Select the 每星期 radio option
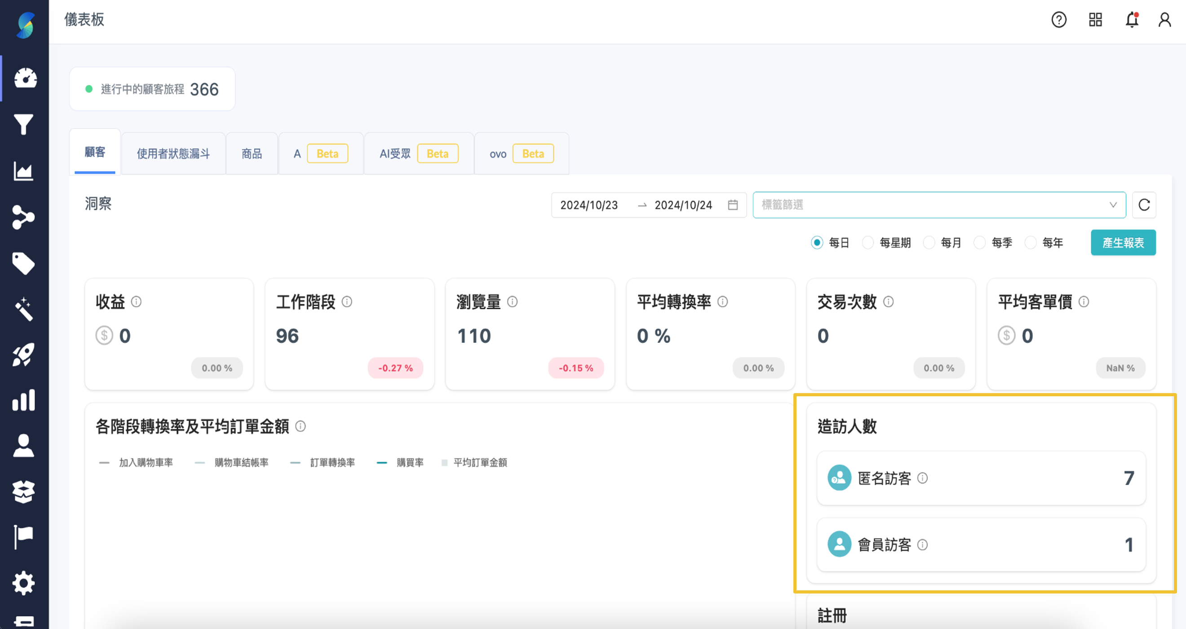Image resolution: width=1186 pixels, height=629 pixels. click(x=868, y=242)
